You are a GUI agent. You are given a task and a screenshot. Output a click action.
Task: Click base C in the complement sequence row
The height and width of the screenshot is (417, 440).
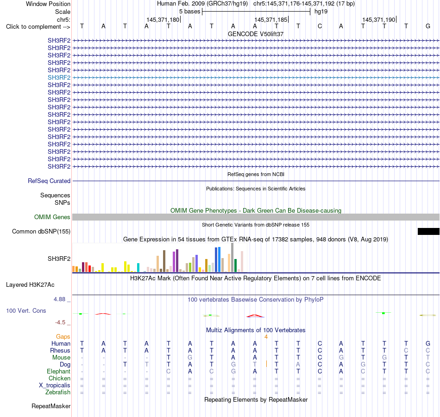[x=320, y=26]
